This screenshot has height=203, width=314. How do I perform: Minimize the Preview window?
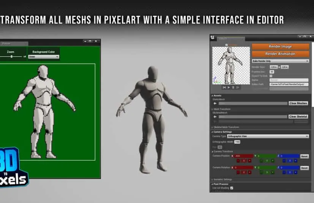click(x=85, y=41)
